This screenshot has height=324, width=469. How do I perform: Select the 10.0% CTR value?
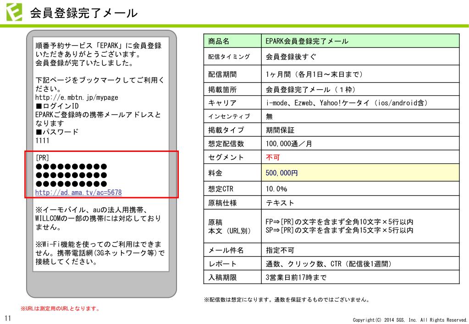pyautogui.click(x=276, y=189)
